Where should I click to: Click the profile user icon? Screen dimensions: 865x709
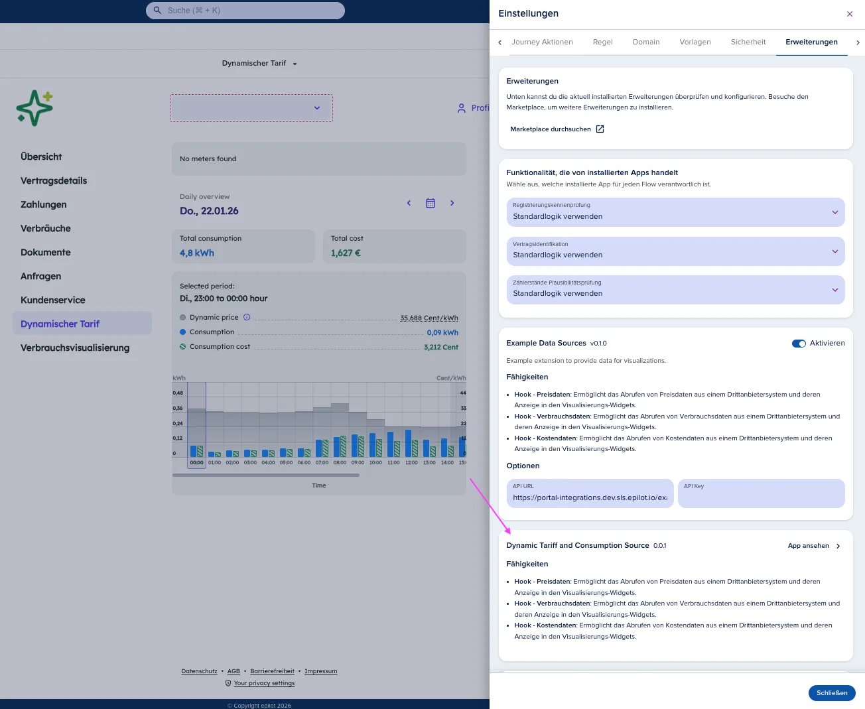click(x=462, y=108)
